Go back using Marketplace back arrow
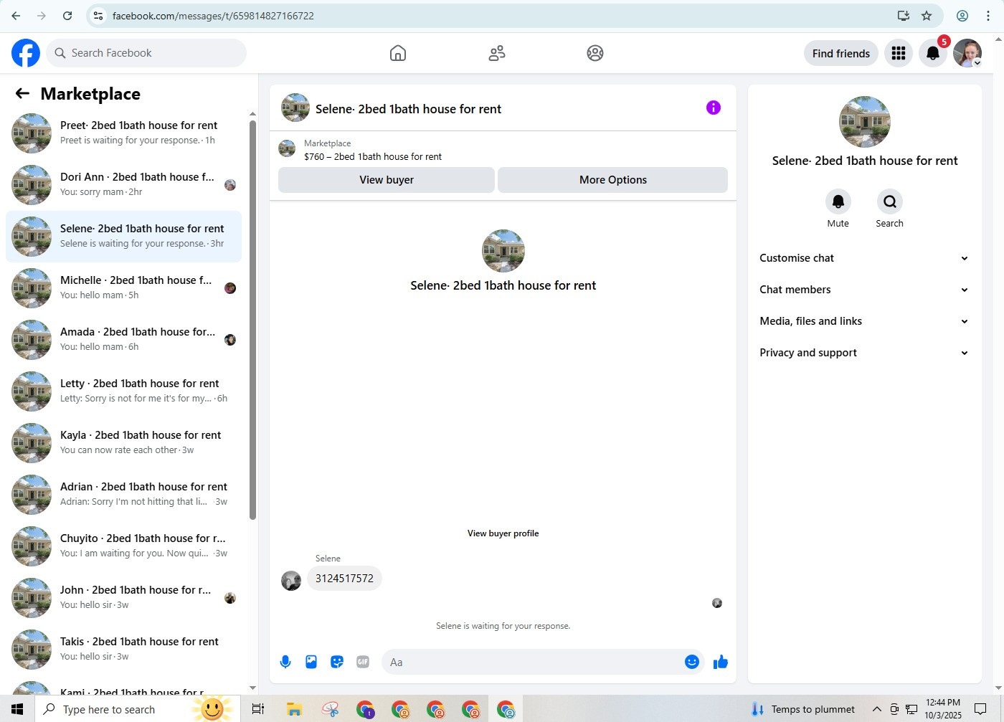1004x722 pixels. [x=22, y=93]
